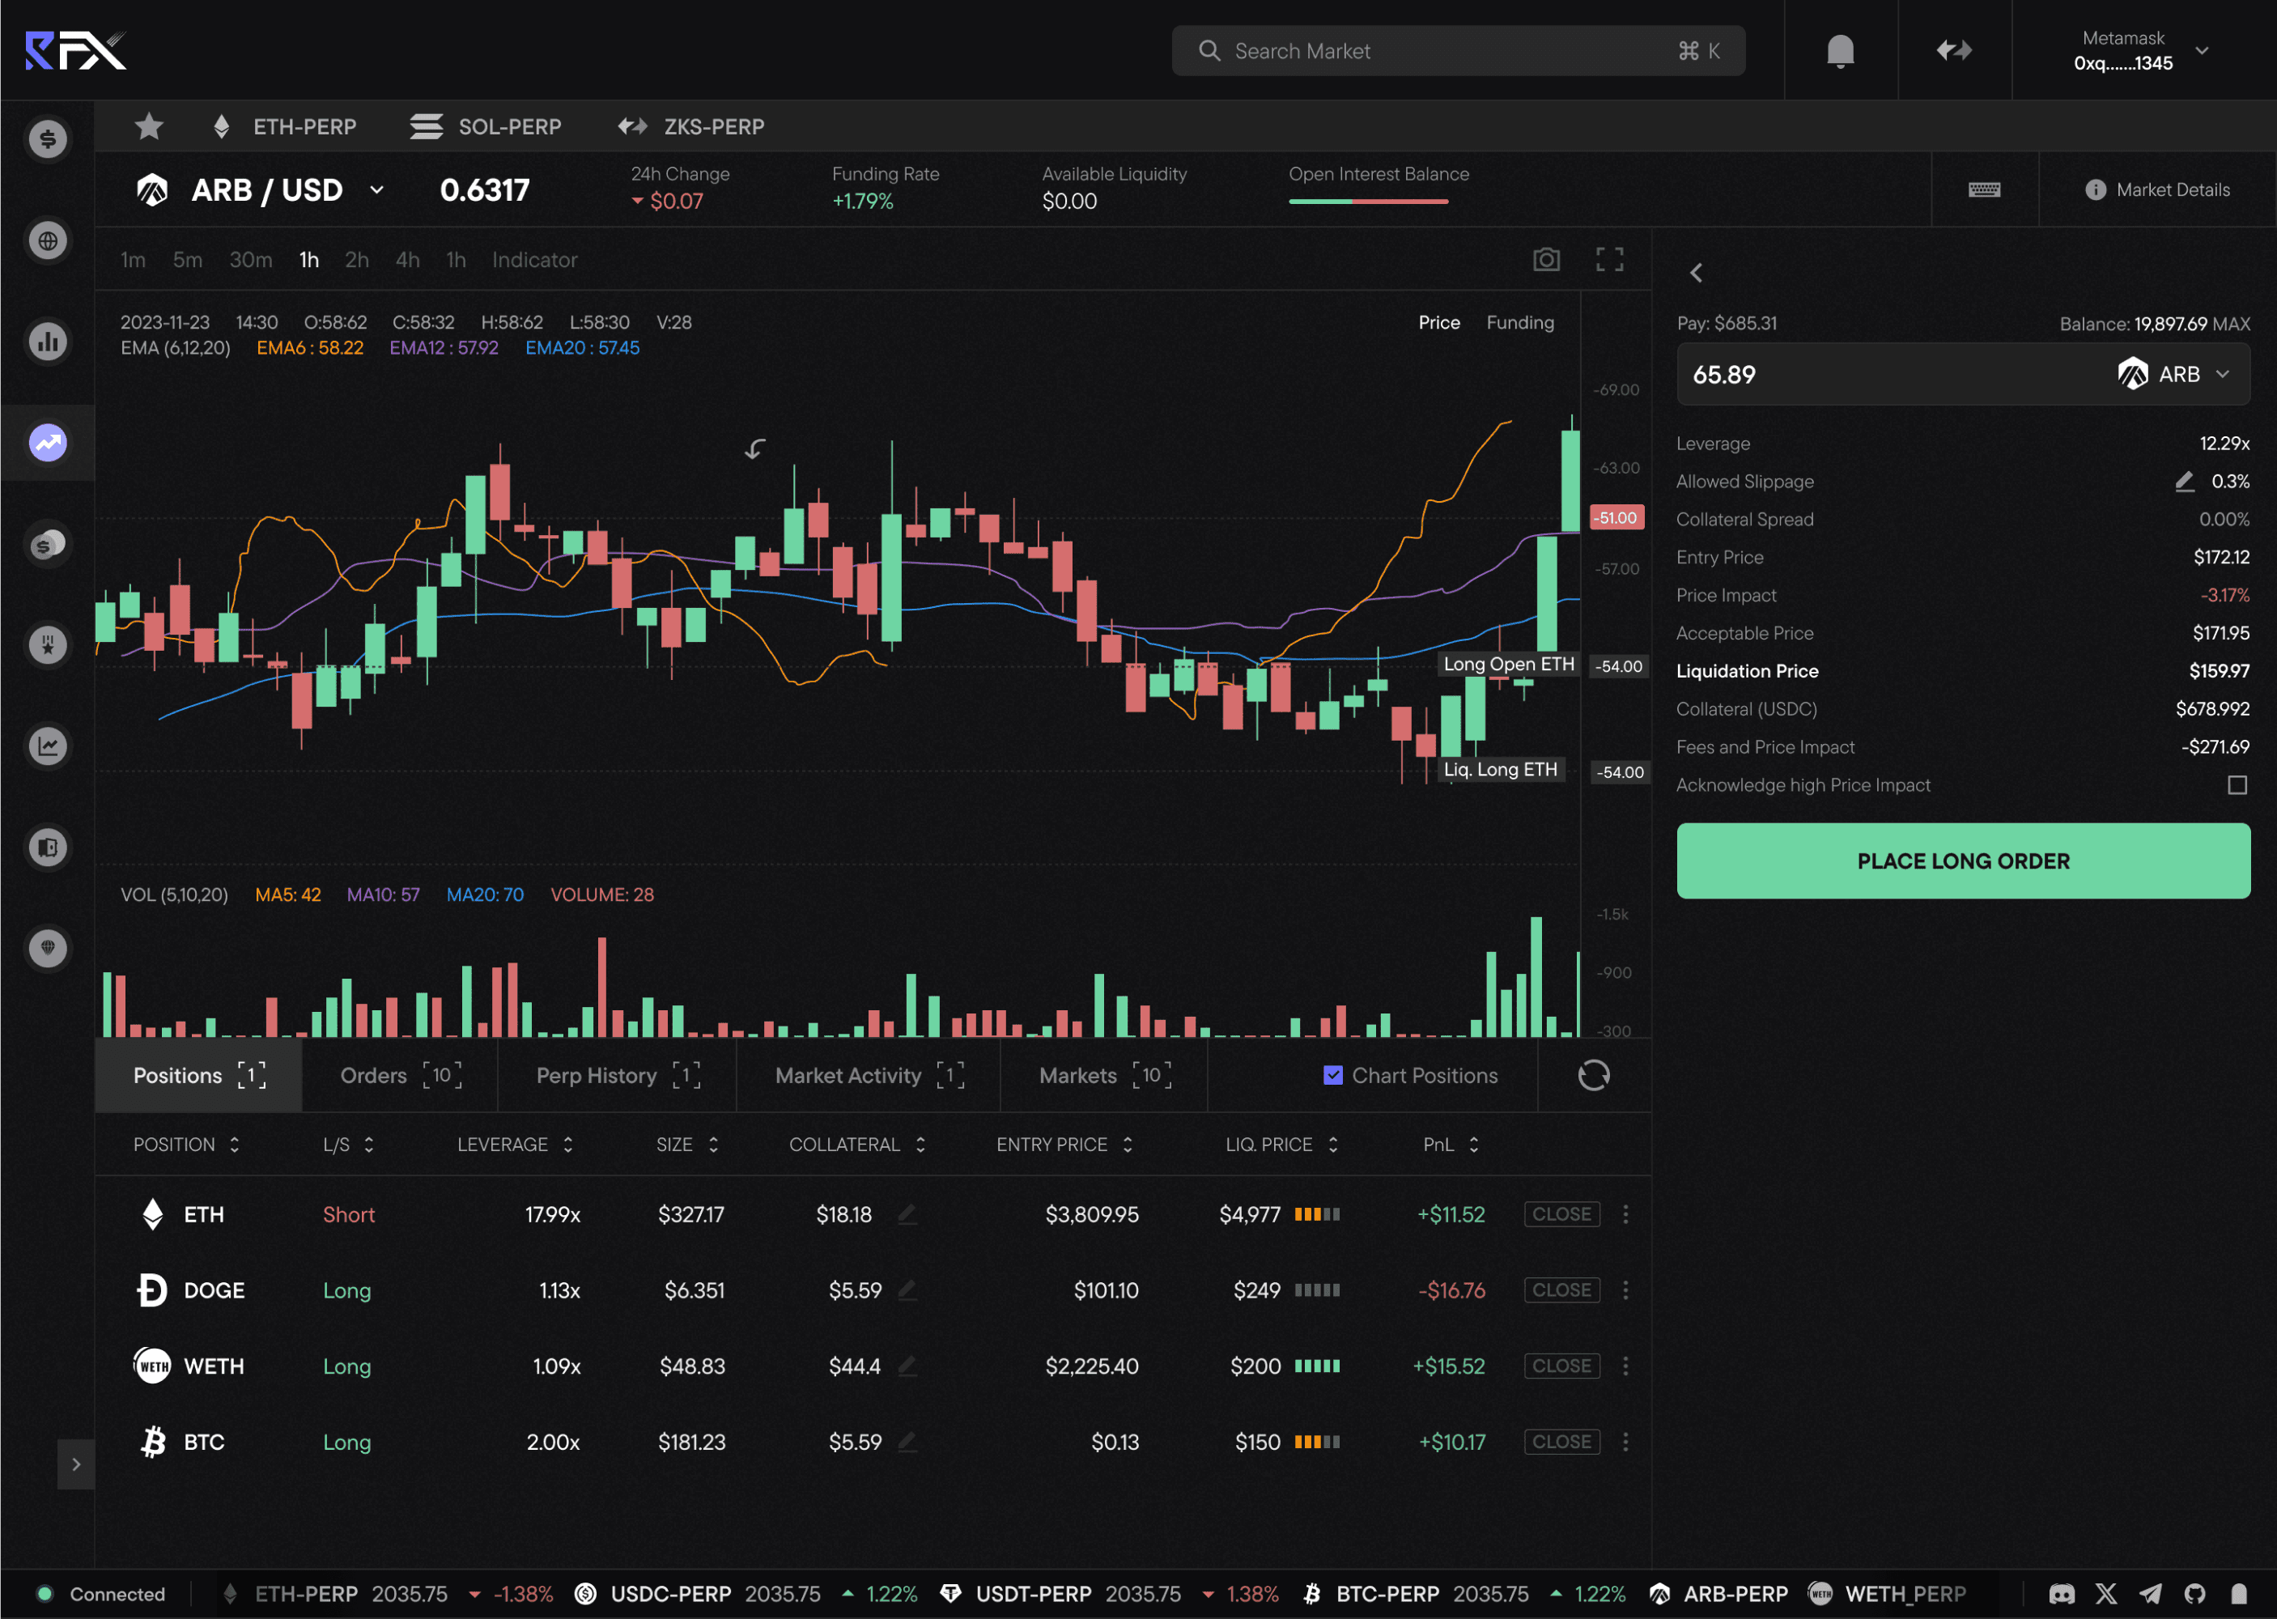Uncheck the Chart Positions checkbox
Screen dimensions: 2277x1619
click(1332, 1075)
